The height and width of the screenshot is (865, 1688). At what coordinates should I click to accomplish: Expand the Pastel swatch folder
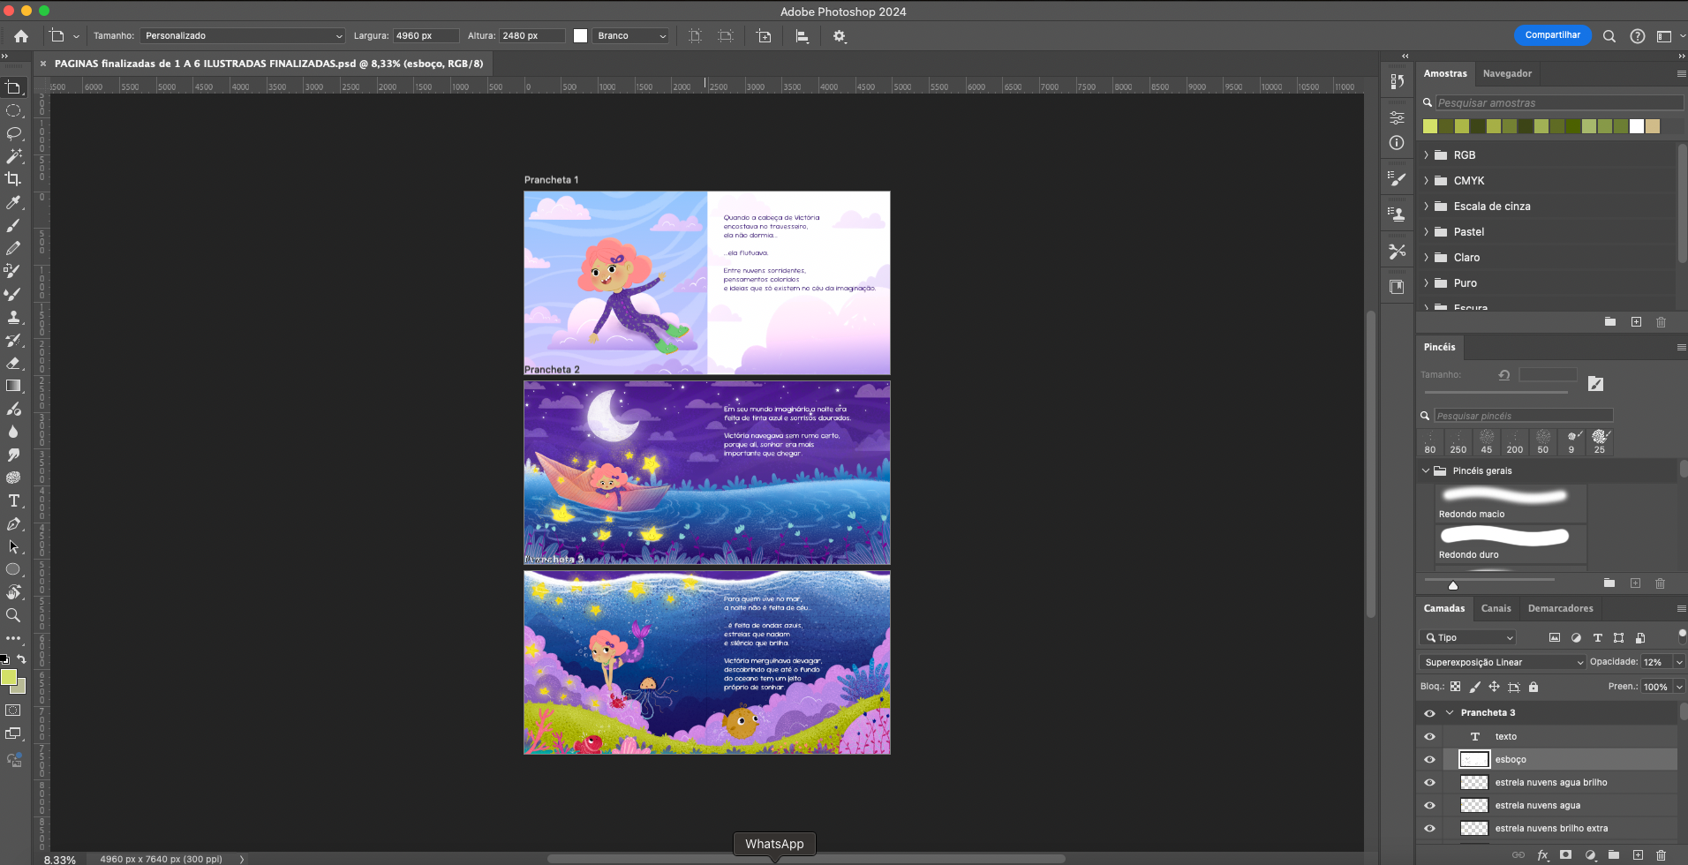click(1426, 232)
